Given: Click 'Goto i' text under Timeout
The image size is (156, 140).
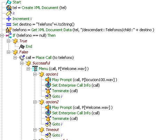Looking at the screenshot, I should (x=57, y=135).
